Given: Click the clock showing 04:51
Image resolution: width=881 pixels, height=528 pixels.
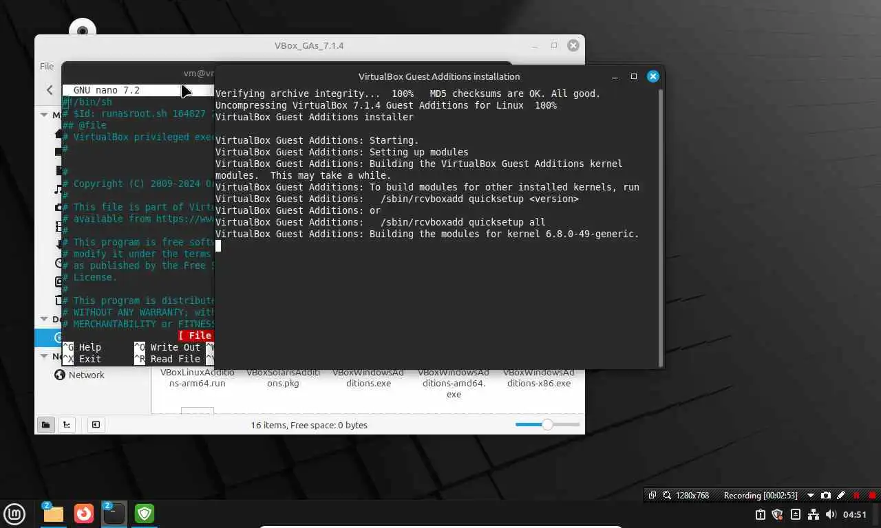Looking at the screenshot, I should [x=855, y=514].
